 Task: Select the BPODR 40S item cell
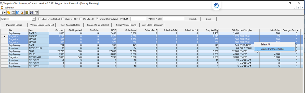[x=38, y=57]
